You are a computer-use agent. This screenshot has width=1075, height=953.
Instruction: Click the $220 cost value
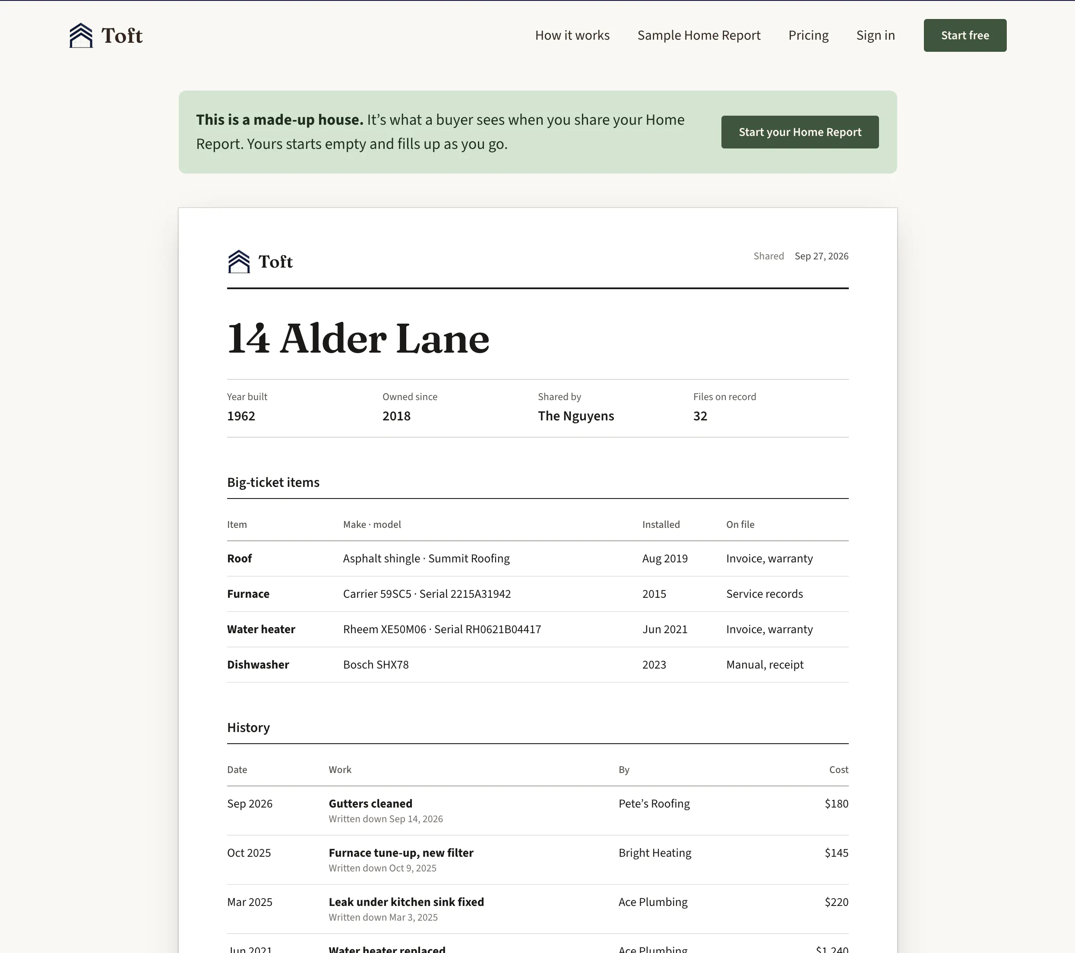(836, 902)
